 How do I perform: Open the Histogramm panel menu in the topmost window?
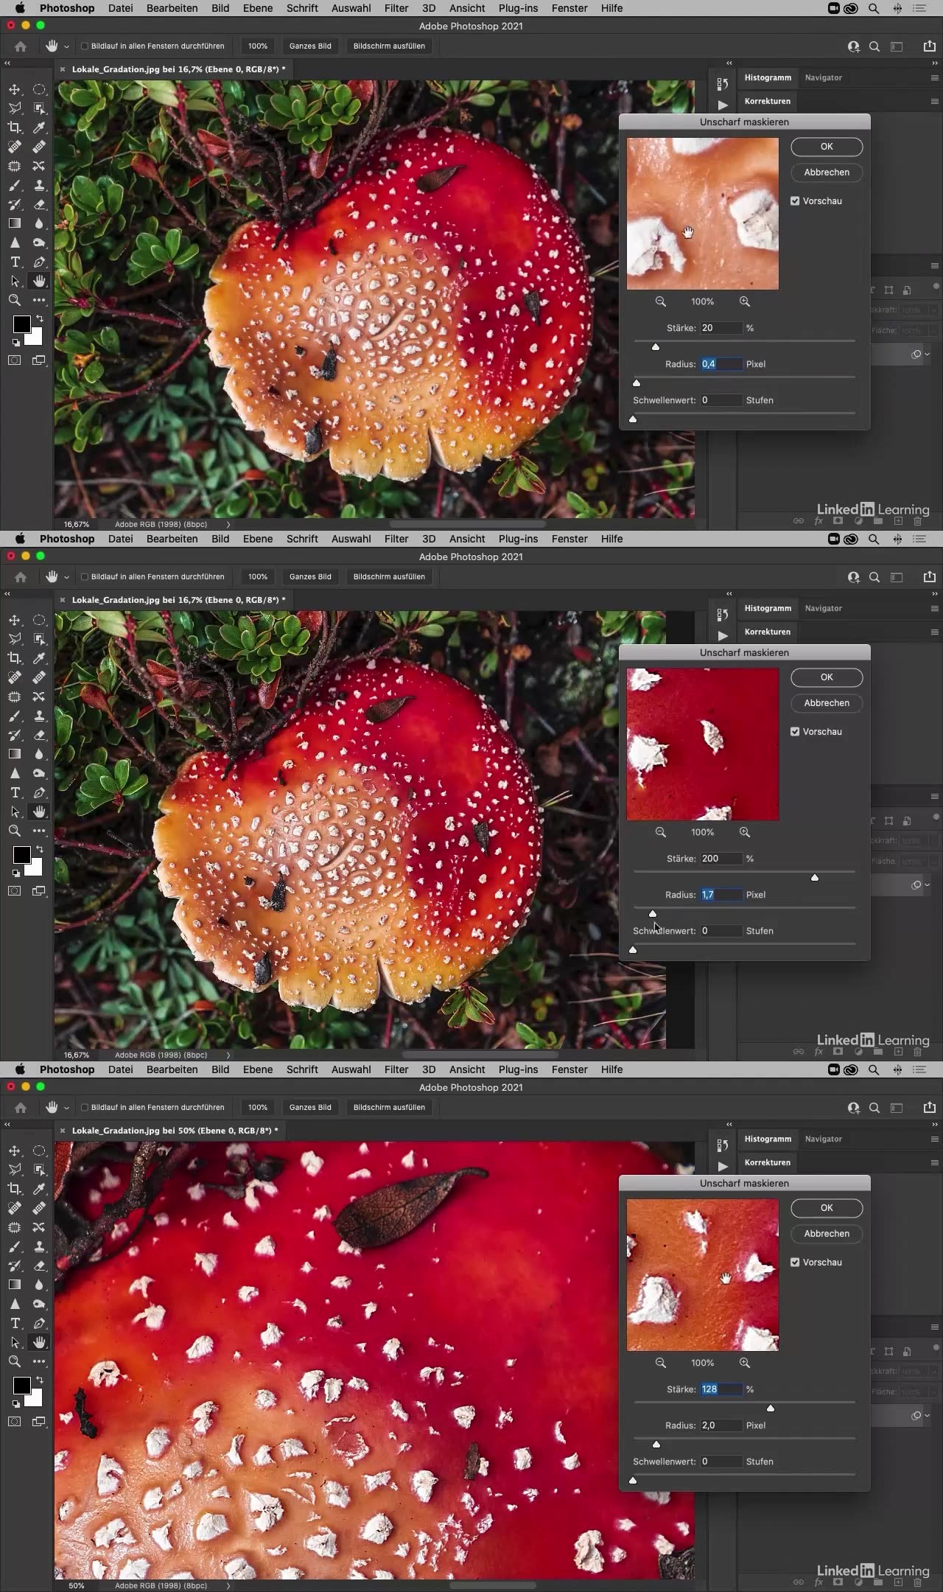(934, 78)
